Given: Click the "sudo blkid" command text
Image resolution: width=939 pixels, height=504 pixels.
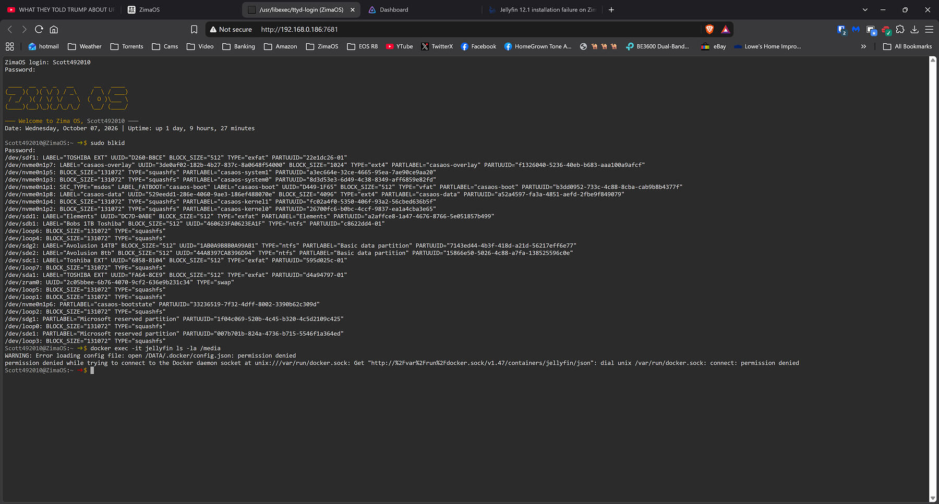Looking at the screenshot, I should click(x=107, y=143).
